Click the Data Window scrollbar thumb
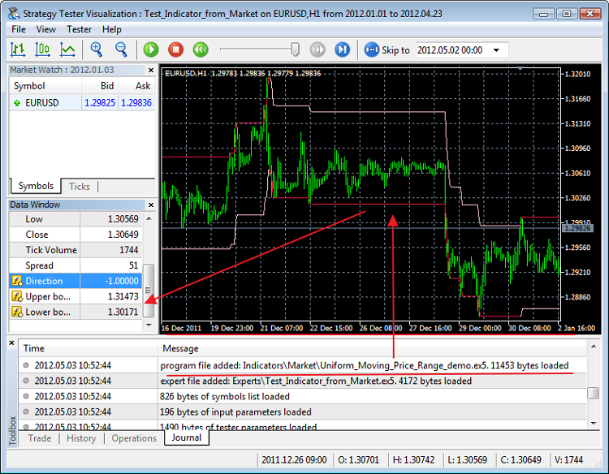 (149, 291)
